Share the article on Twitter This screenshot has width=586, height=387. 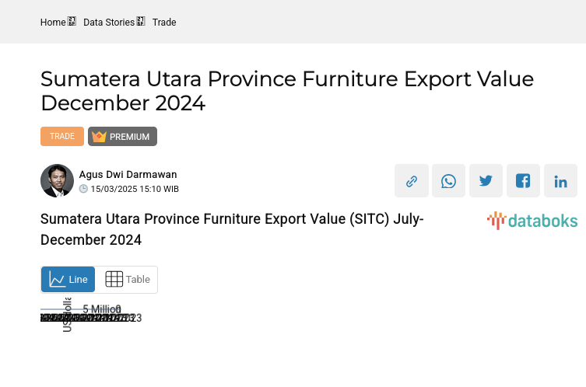[x=486, y=181]
